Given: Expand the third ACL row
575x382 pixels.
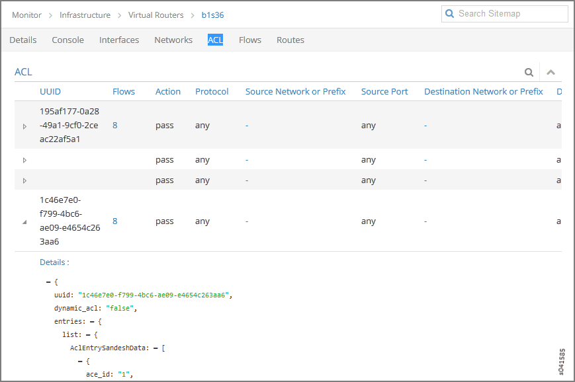Looking at the screenshot, I should pos(25,180).
